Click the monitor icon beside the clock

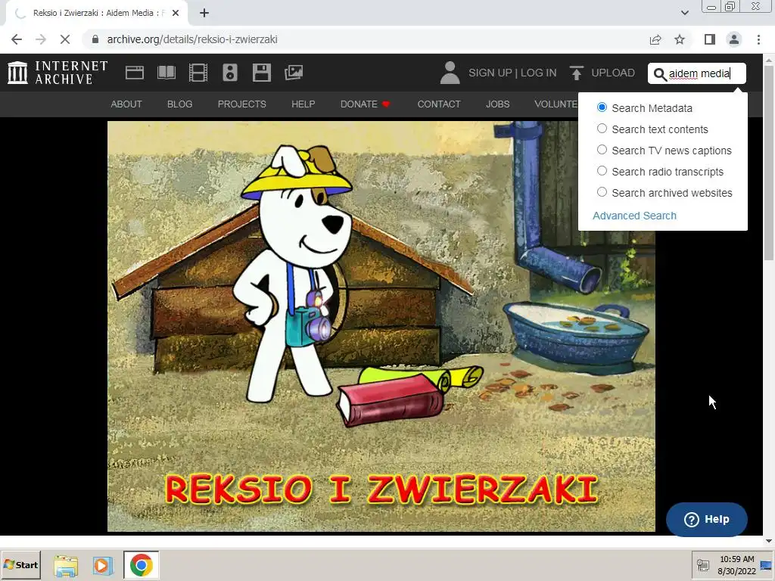tap(766, 566)
